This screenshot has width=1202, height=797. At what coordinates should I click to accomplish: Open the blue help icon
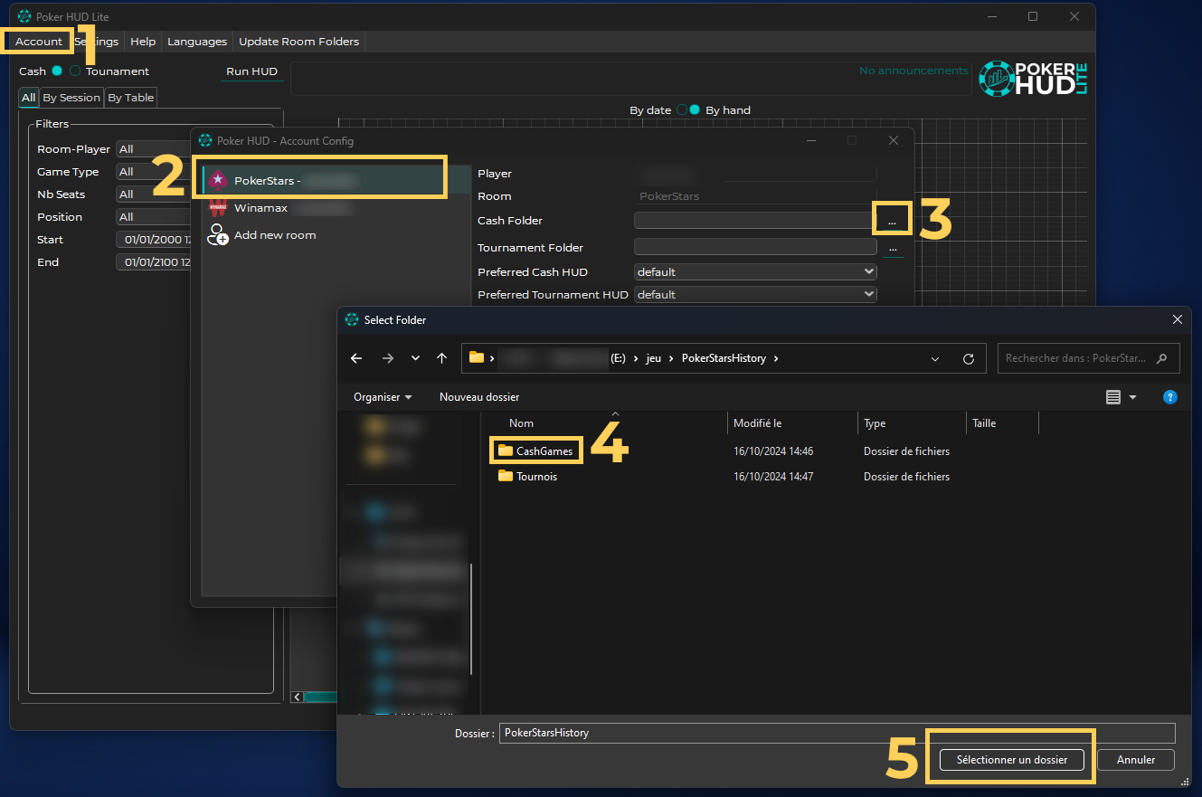[x=1169, y=397]
